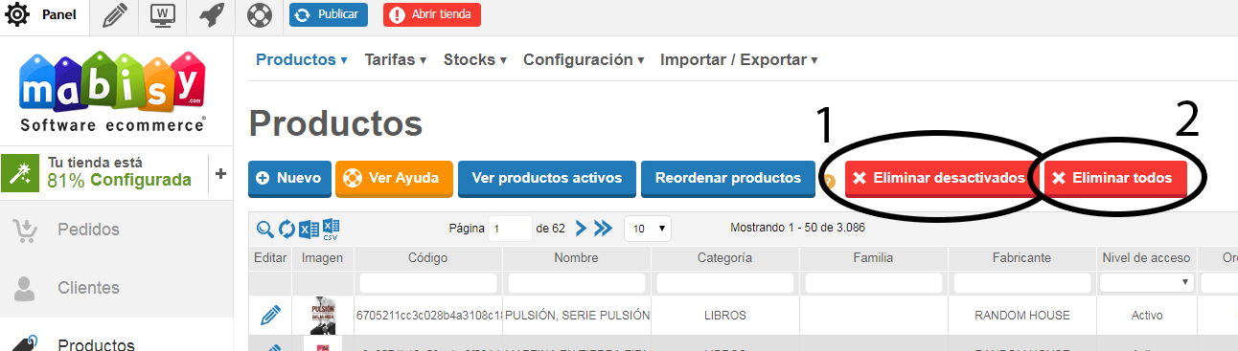
Task: Expand the Importar / Exportar menu
Action: click(x=739, y=59)
